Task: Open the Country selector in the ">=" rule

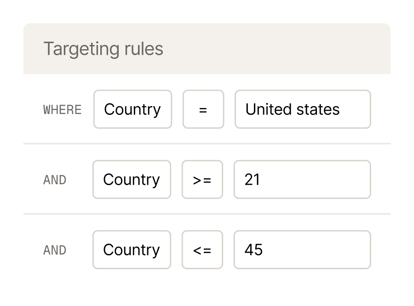Action: coord(132,179)
